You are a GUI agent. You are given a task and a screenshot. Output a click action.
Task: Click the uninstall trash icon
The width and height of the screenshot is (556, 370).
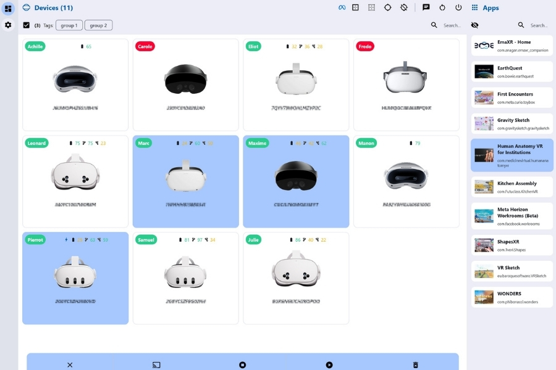pos(416,364)
